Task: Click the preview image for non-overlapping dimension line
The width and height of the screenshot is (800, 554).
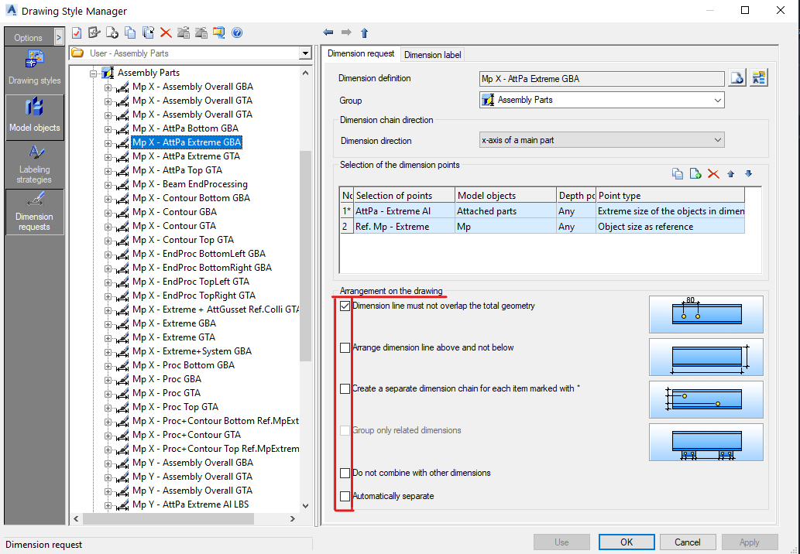Action: coord(706,314)
